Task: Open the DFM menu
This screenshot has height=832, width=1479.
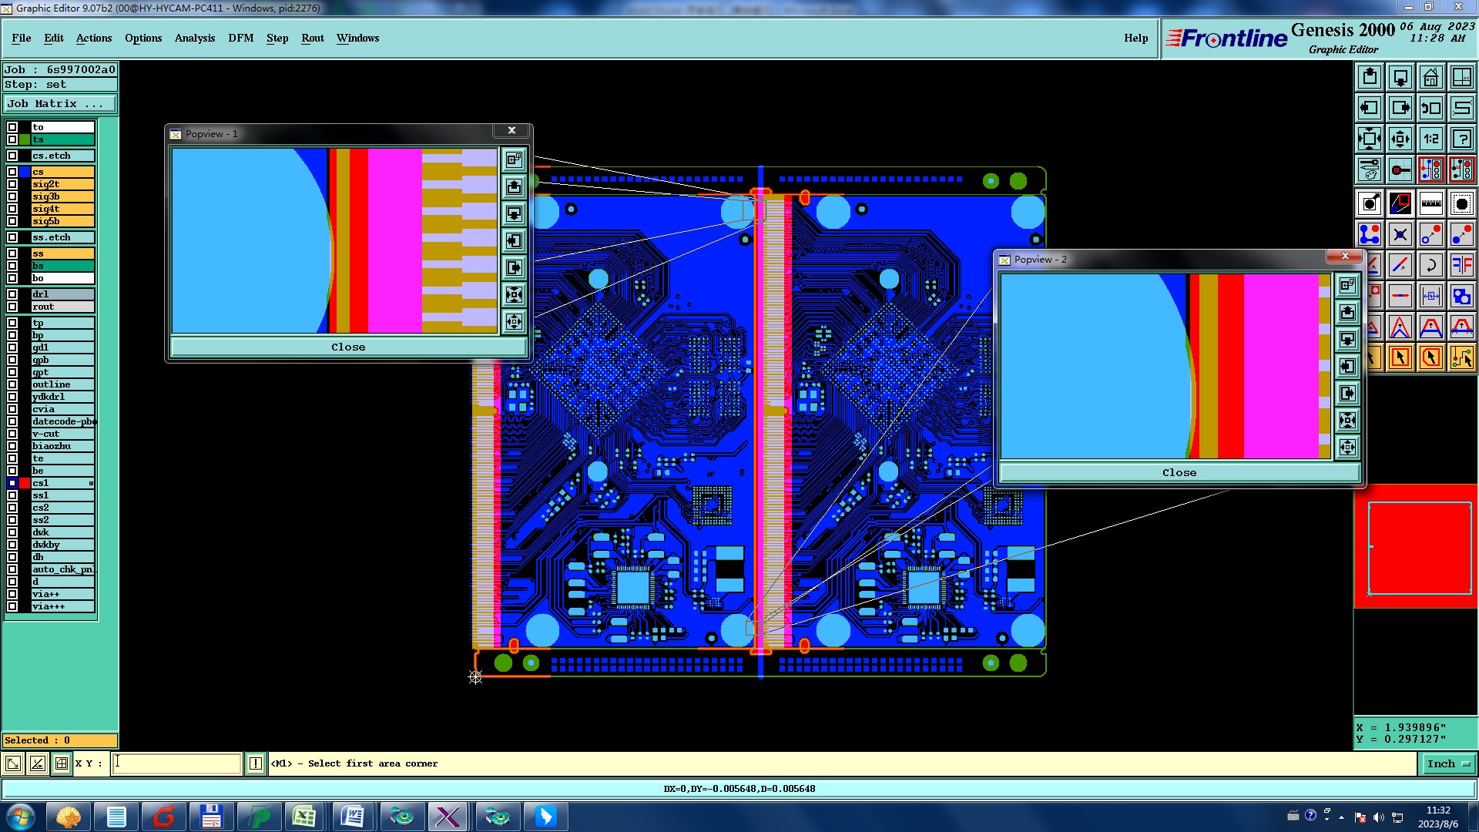Action: 240,38
